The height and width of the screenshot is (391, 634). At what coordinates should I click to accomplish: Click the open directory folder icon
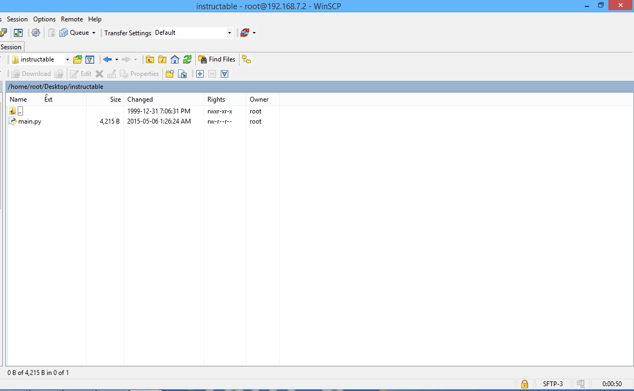click(x=78, y=59)
